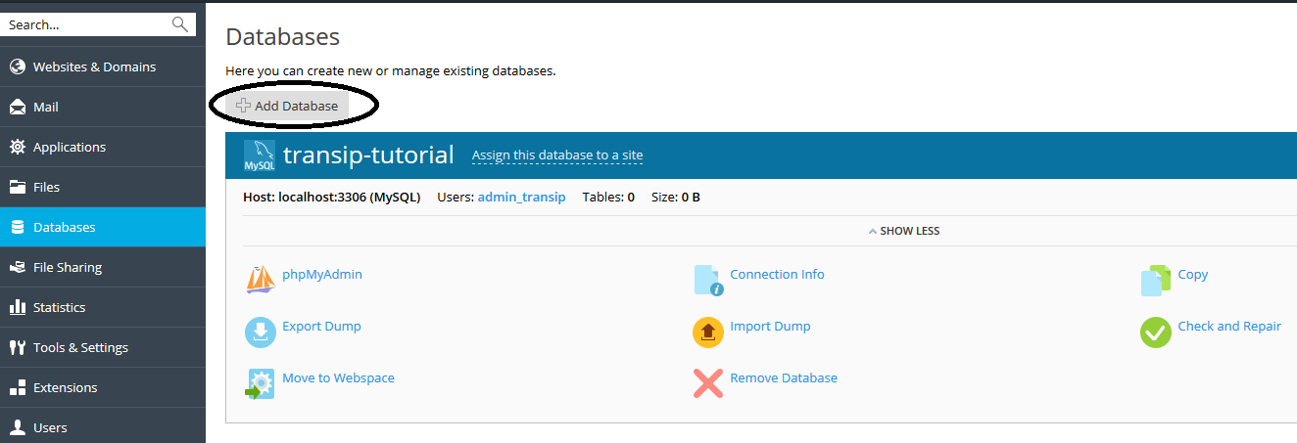Click the plus icon on Add Database
The width and height of the screenshot is (1297, 443).
(x=243, y=106)
